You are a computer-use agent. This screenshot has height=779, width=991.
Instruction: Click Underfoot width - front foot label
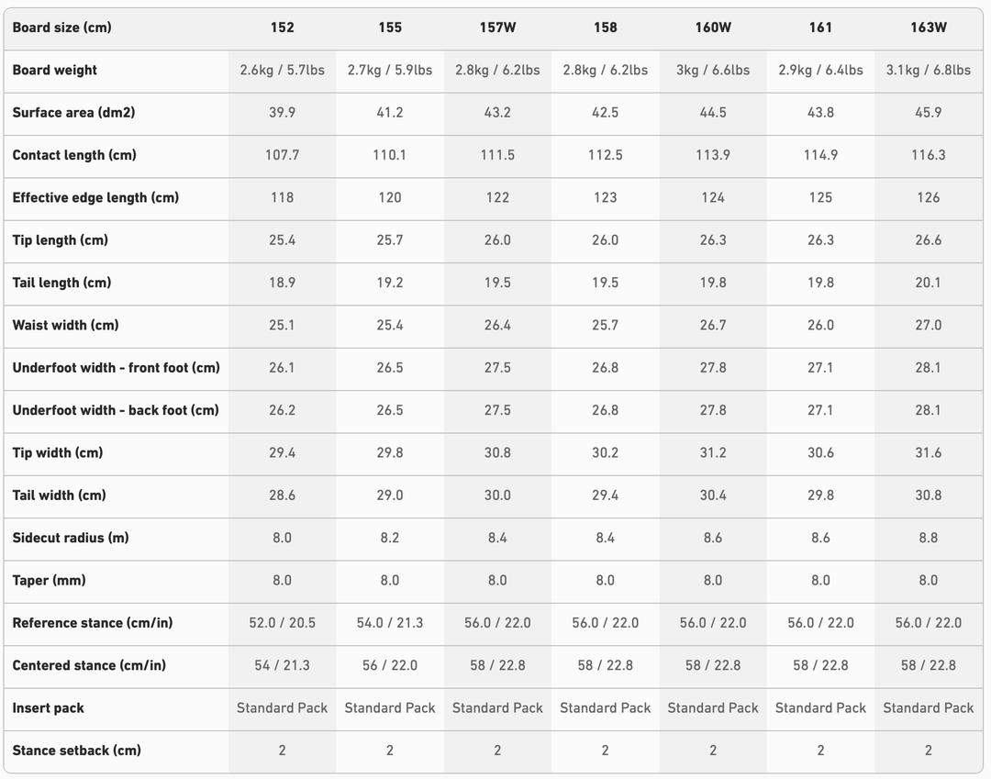pyautogui.click(x=117, y=368)
